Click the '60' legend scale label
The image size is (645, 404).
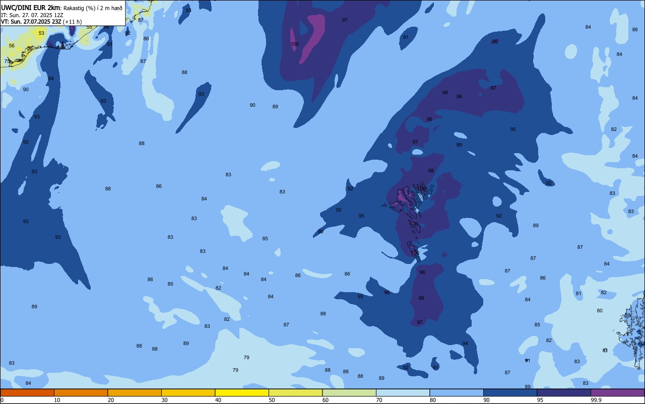326,400
